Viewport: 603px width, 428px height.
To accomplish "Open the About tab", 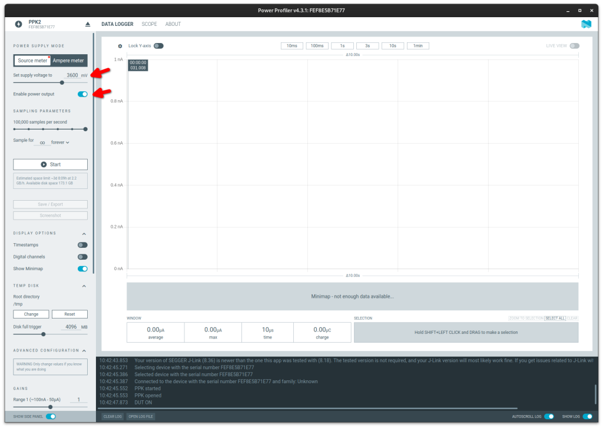I will (173, 24).
